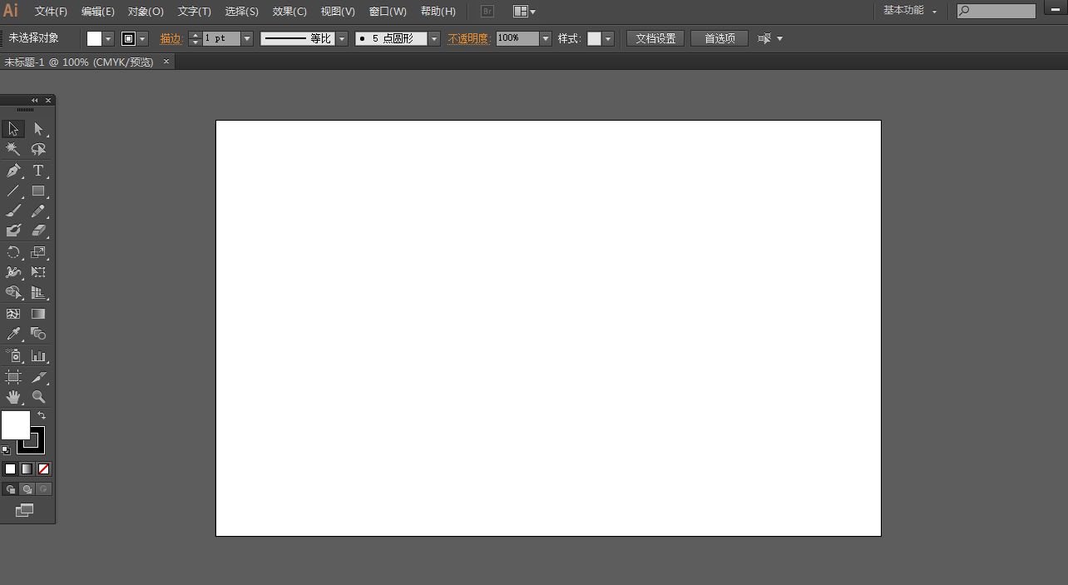Select the Line Segment tool
The width and height of the screenshot is (1068, 585).
point(13,191)
